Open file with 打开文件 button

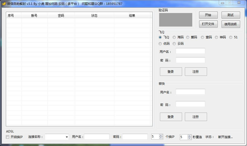pos(208,24)
